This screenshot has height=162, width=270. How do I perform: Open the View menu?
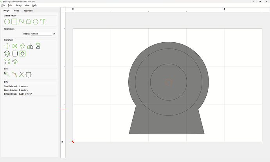(x=27, y=5)
